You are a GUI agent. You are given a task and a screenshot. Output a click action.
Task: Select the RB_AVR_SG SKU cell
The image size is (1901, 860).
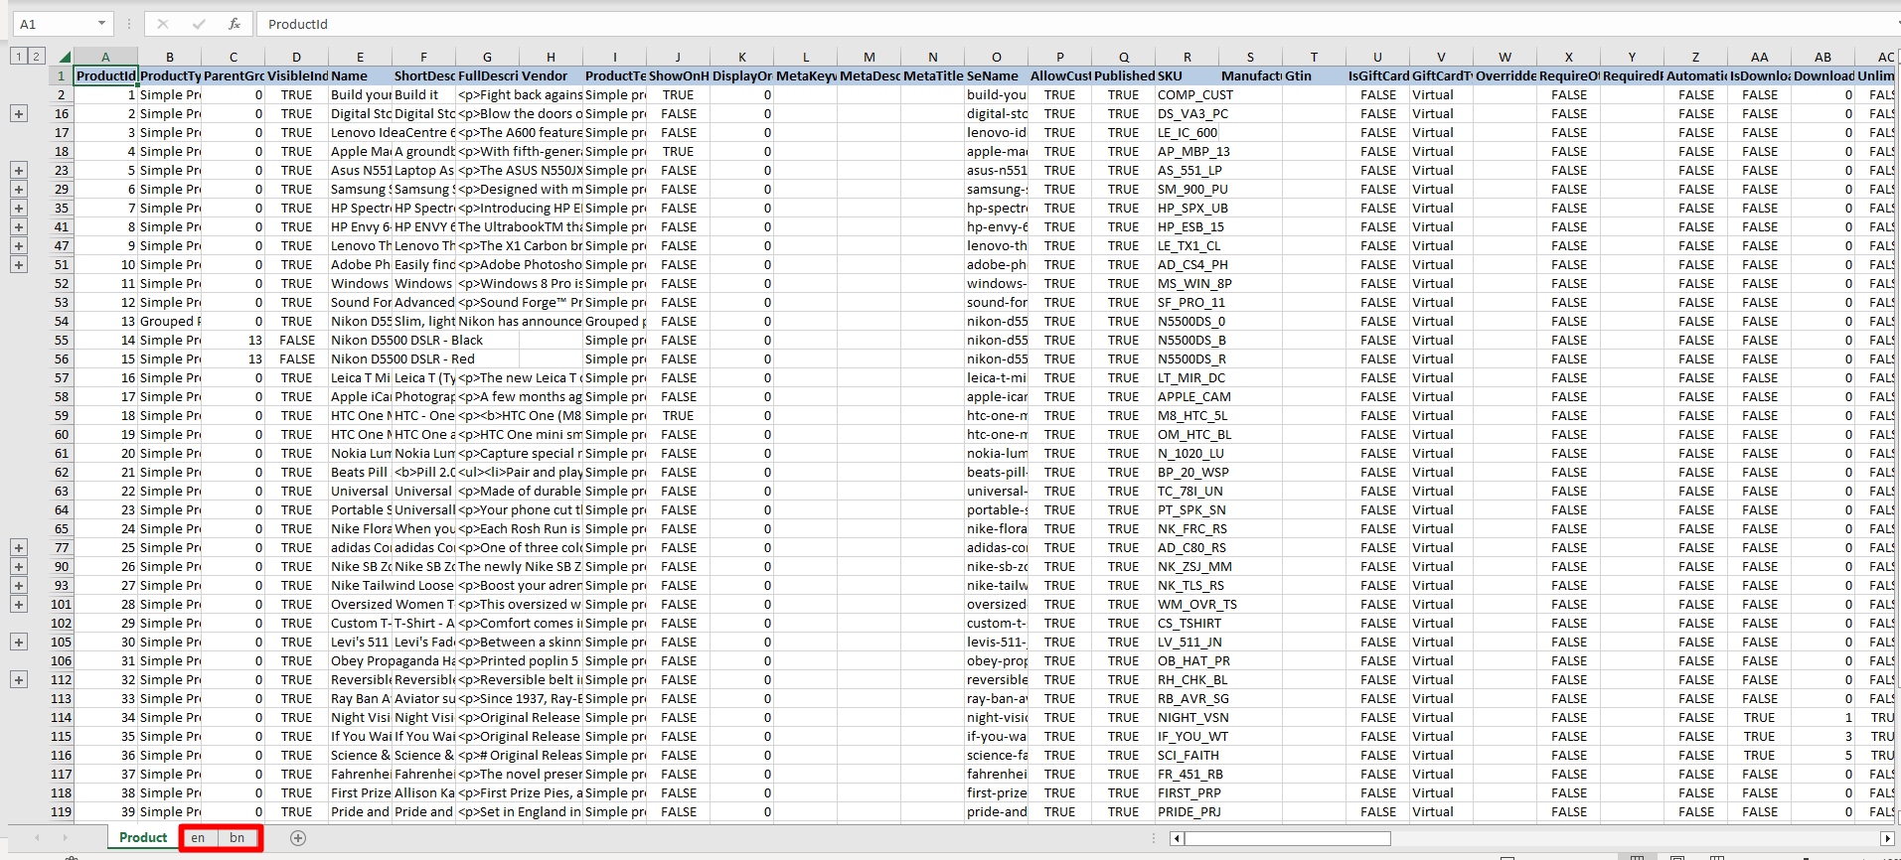coord(1188,699)
